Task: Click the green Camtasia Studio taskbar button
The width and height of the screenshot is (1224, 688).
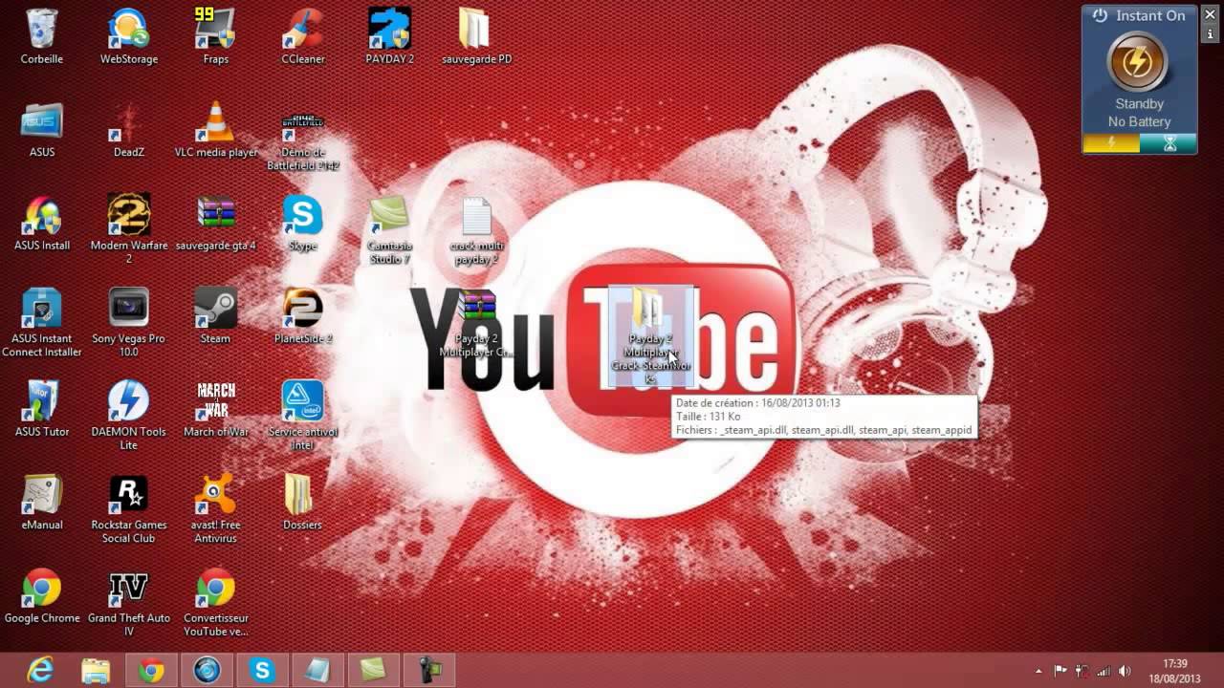Action: pyautogui.click(x=373, y=671)
